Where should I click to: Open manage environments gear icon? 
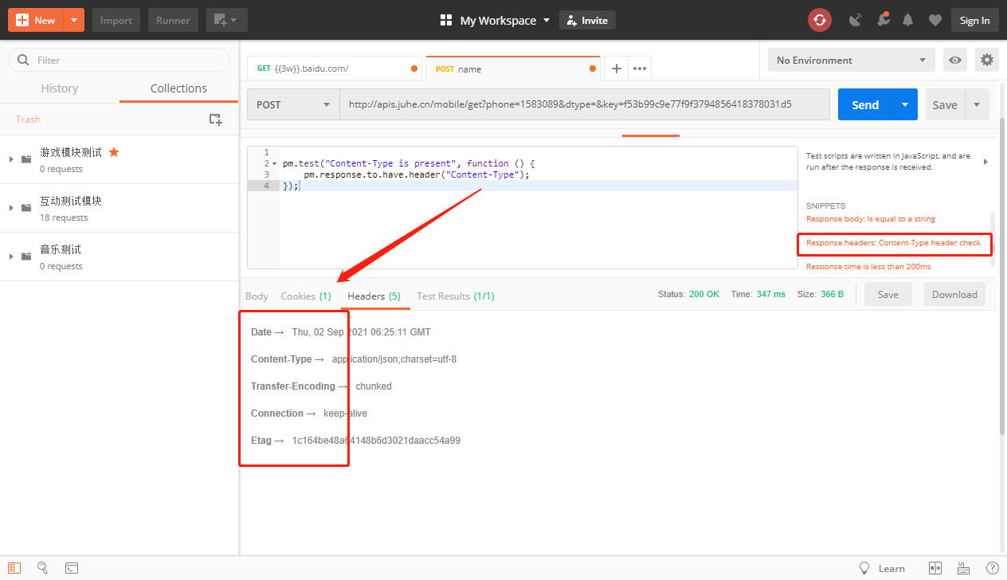point(987,60)
